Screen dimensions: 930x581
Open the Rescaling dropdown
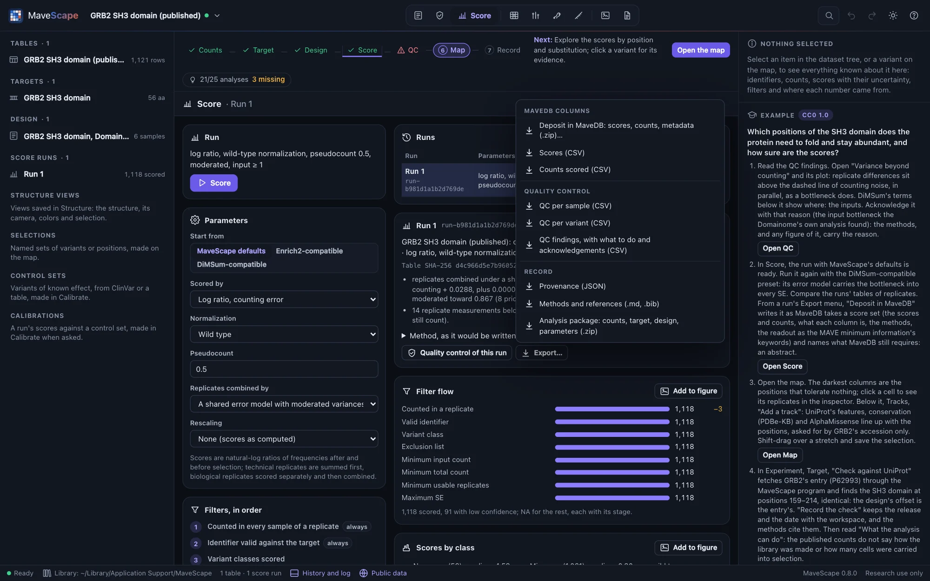[284, 439]
